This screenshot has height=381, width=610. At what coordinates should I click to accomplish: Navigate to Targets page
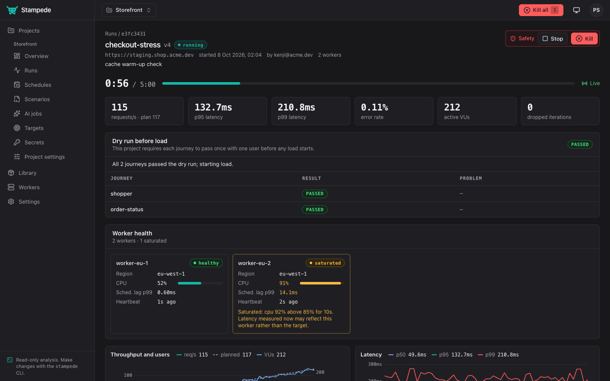47,128
